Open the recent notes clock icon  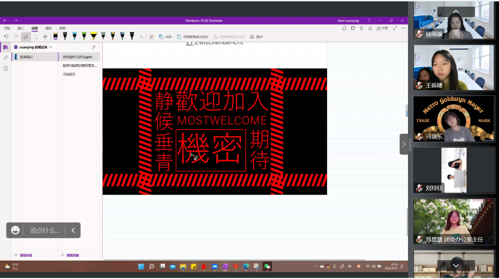coord(6,68)
